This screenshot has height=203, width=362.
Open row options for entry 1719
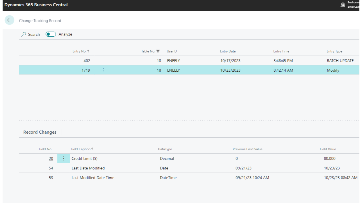(103, 70)
